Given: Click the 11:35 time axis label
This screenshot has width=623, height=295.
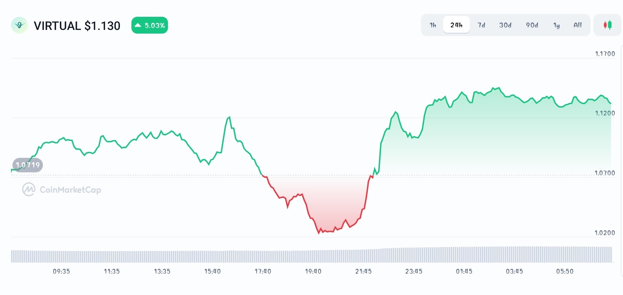Looking at the screenshot, I should [x=112, y=271].
